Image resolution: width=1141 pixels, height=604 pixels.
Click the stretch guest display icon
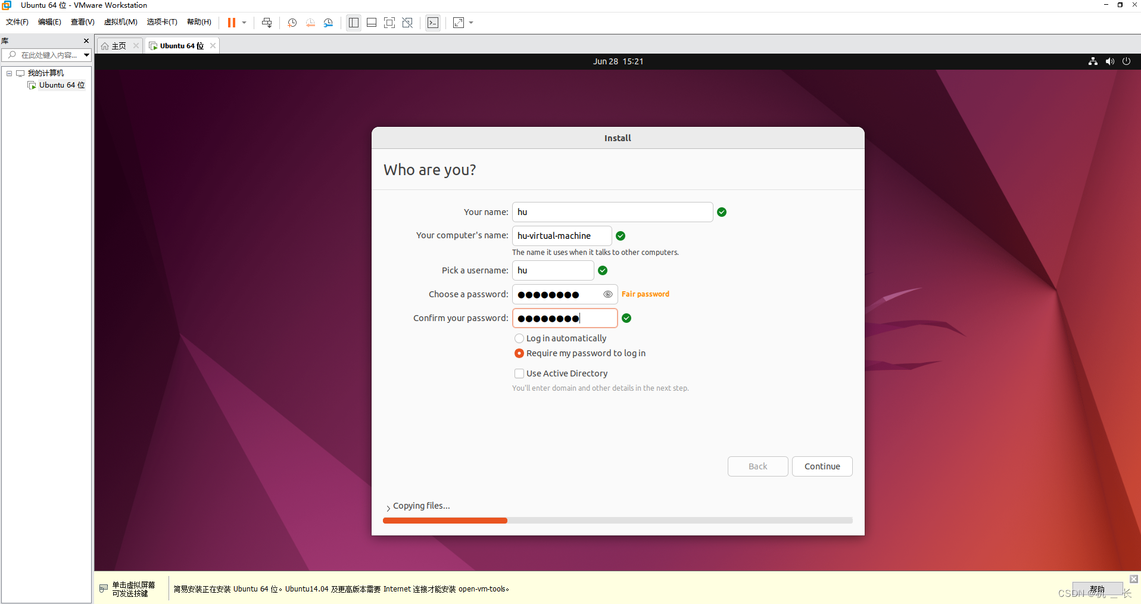pyautogui.click(x=459, y=23)
